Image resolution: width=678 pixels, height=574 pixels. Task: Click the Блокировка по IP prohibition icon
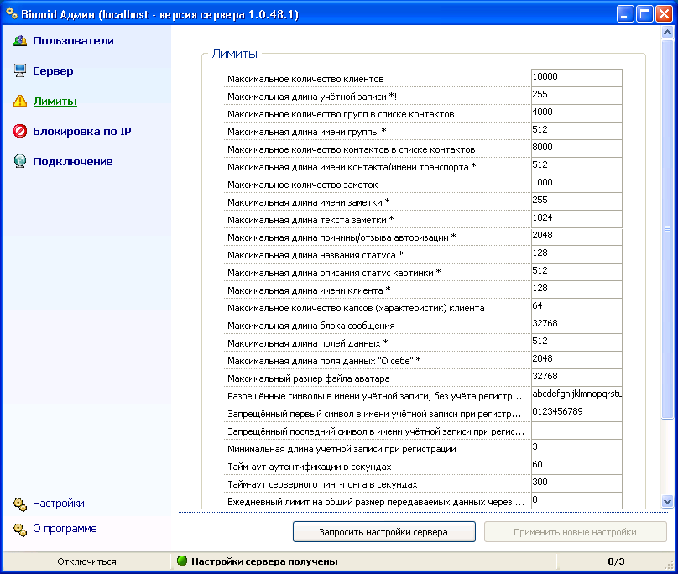(x=20, y=131)
